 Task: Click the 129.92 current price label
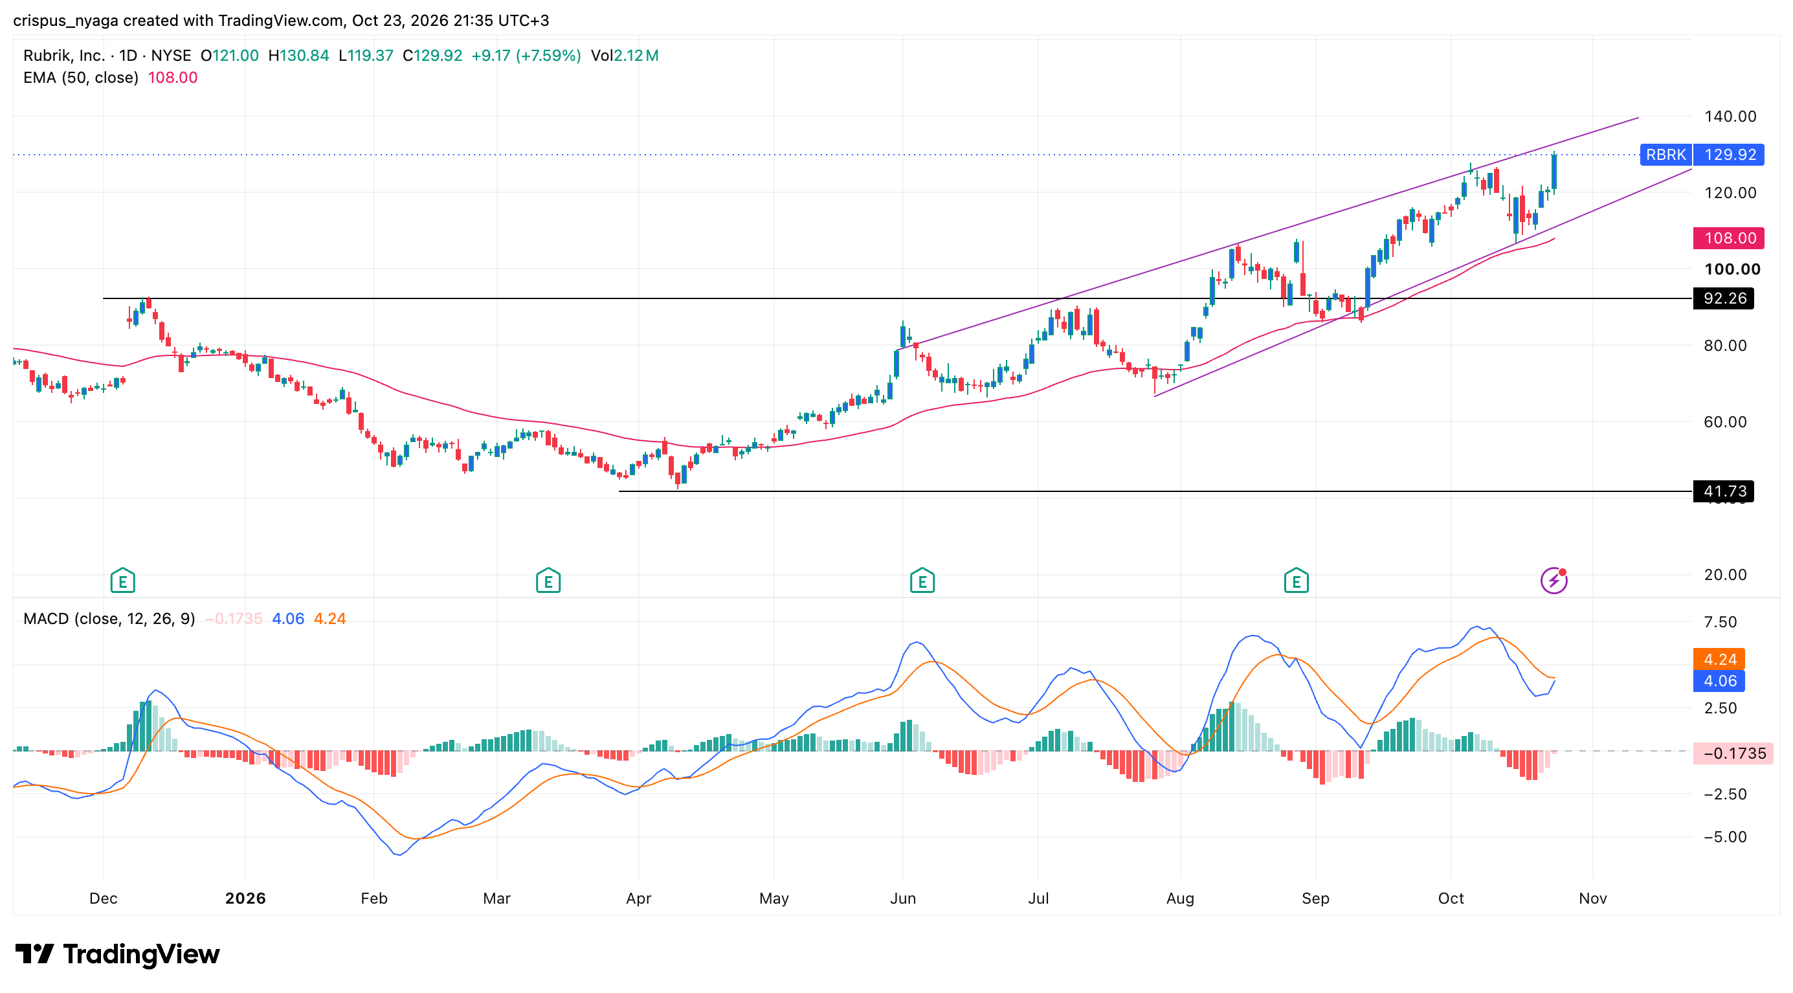1729,155
